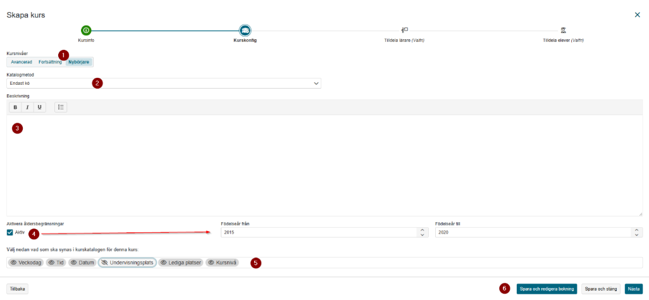Screen dimensions: 649x300
Task: Click the Beskrivning resize handle corner
Action: (x=640, y=213)
